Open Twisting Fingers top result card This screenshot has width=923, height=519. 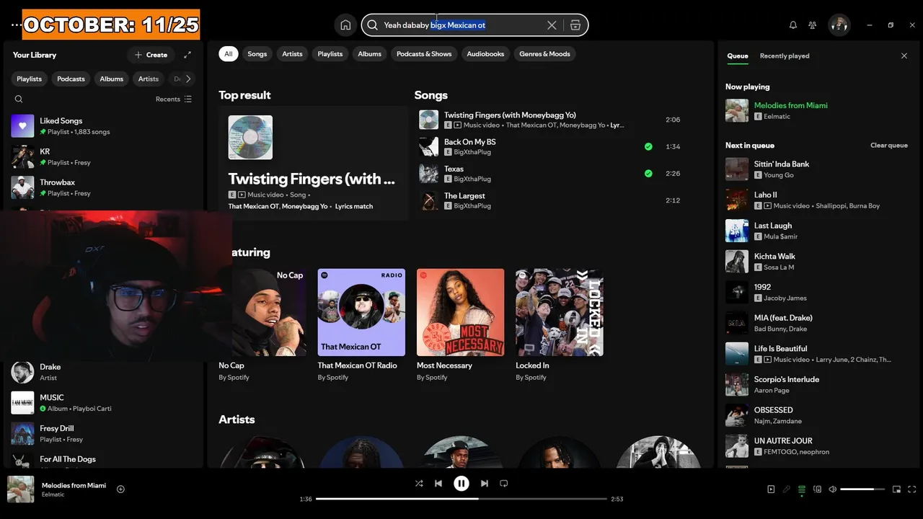[313, 163]
